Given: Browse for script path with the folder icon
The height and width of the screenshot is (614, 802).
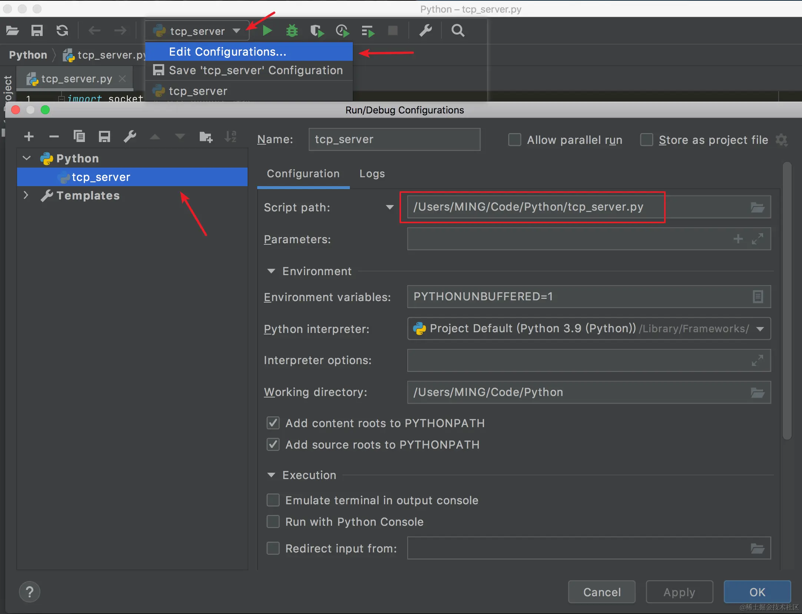Looking at the screenshot, I should pyautogui.click(x=757, y=207).
